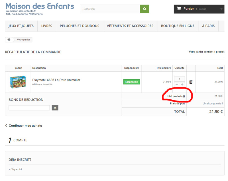The width and height of the screenshot is (228, 181).
Task: Click the Votre panier breadcrumb
Action: (x=24, y=40)
